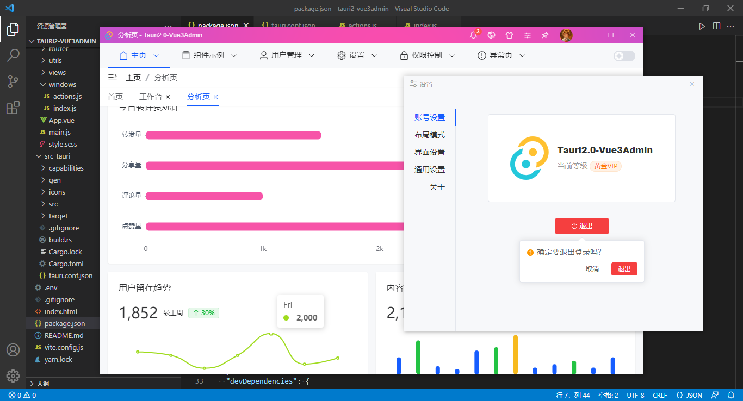Open settings sliders icon in Tauri titlebar

(527, 35)
